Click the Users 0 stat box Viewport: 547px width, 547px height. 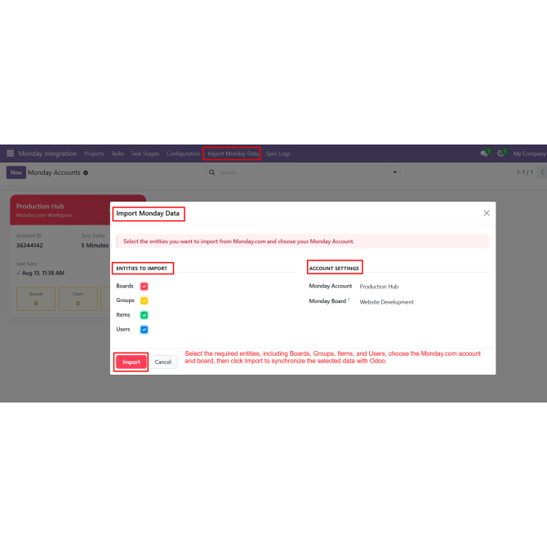click(x=78, y=299)
